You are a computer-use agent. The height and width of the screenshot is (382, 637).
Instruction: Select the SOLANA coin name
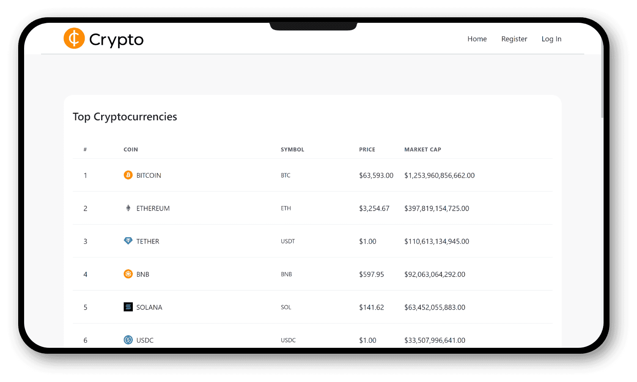(149, 307)
